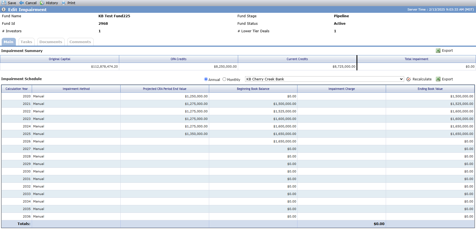The width and height of the screenshot is (476, 237).
Task: Click the Original Capital summary header
Action: point(60,59)
